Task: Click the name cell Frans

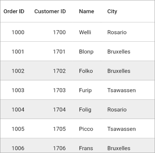Action: click(x=86, y=148)
